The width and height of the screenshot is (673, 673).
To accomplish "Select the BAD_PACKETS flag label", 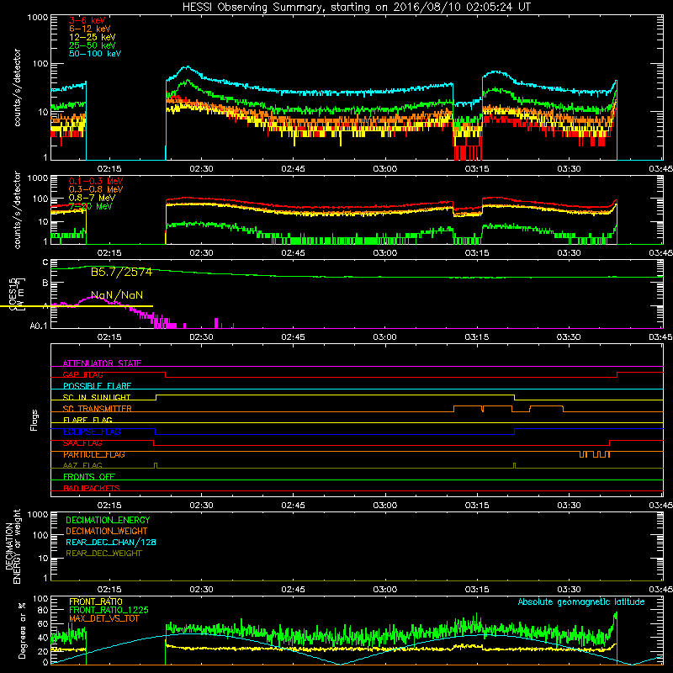I will (92, 488).
